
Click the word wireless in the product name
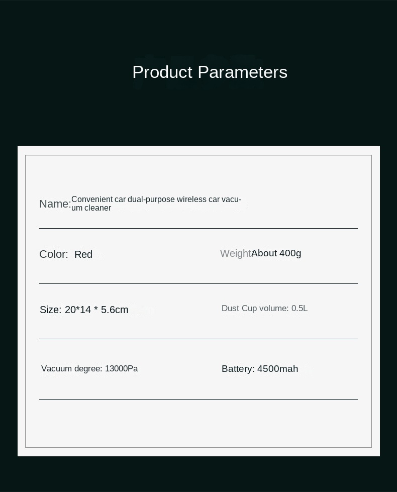pos(191,200)
